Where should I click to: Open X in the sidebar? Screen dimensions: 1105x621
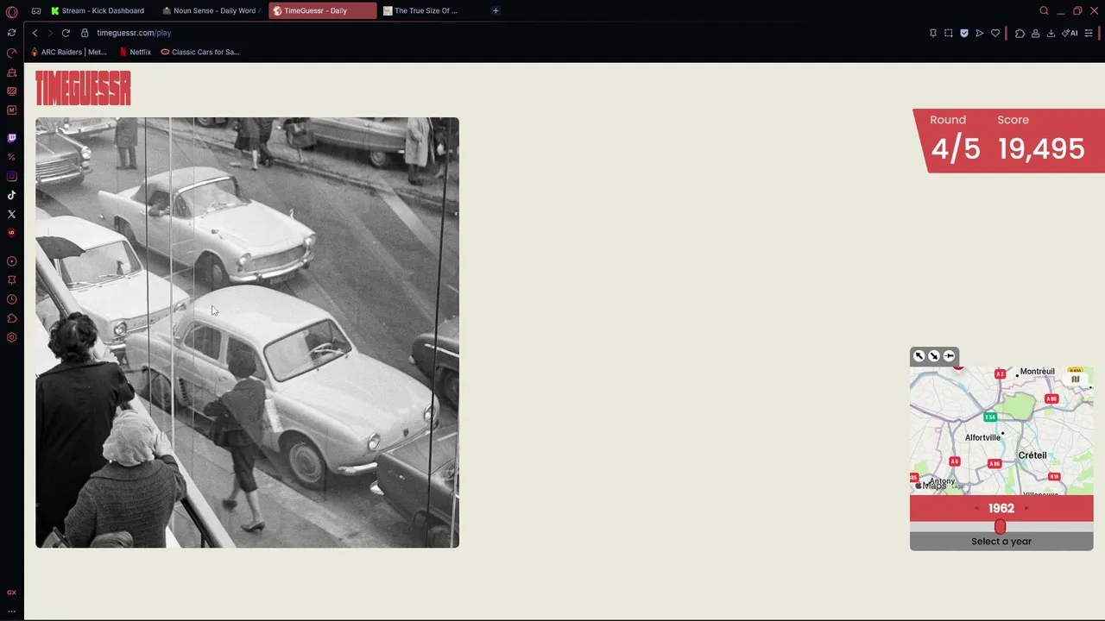(x=11, y=214)
